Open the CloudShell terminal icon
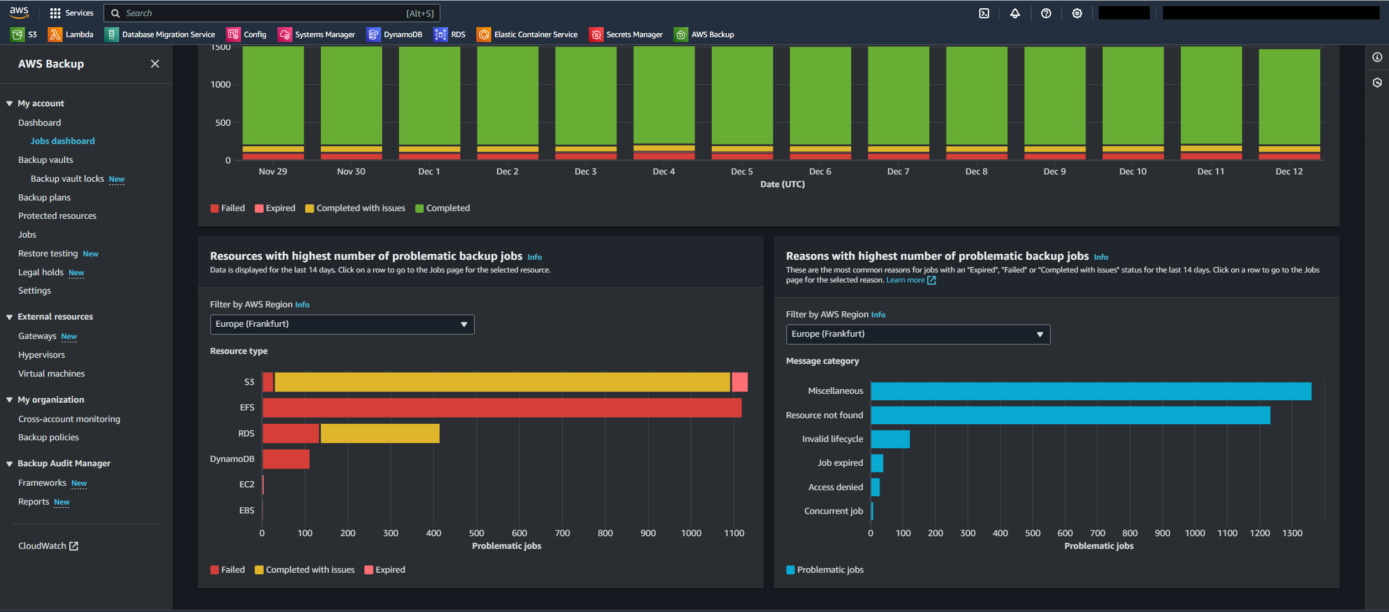 pos(984,13)
